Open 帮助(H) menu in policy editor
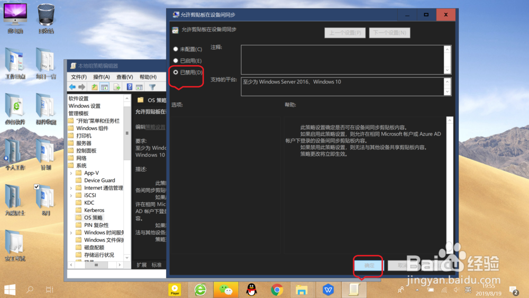Viewport: 529px width, 298px height. pos(148,77)
